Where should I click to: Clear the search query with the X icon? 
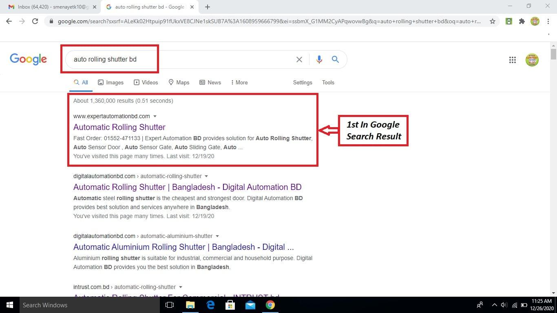pyautogui.click(x=299, y=60)
